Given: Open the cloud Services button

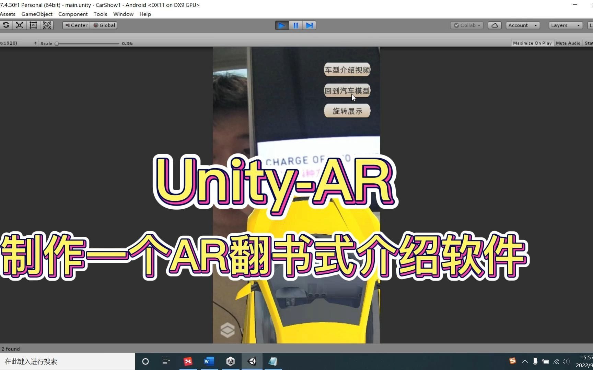Looking at the screenshot, I should [x=495, y=25].
